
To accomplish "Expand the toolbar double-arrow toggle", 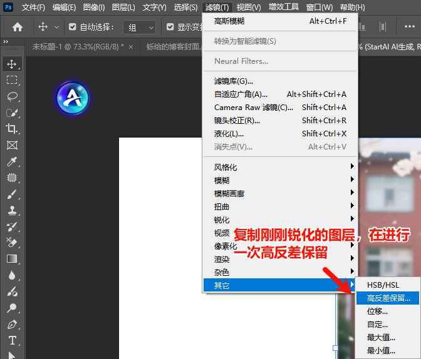I will pyautogui.click(x=6, y=41).
